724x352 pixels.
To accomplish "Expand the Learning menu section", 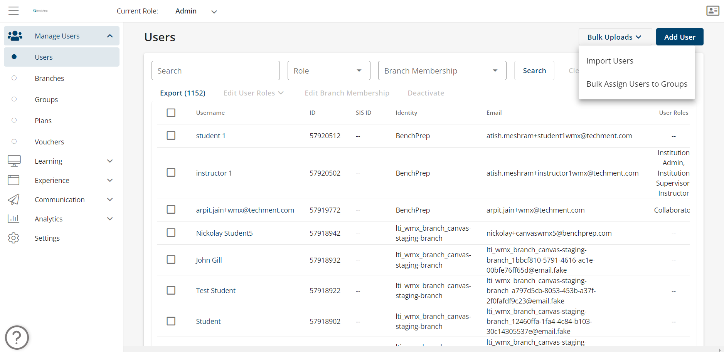I will coord(110,161).
